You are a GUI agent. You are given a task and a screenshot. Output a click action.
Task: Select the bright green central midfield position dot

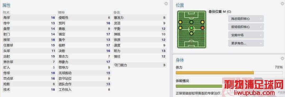point(191,28)
